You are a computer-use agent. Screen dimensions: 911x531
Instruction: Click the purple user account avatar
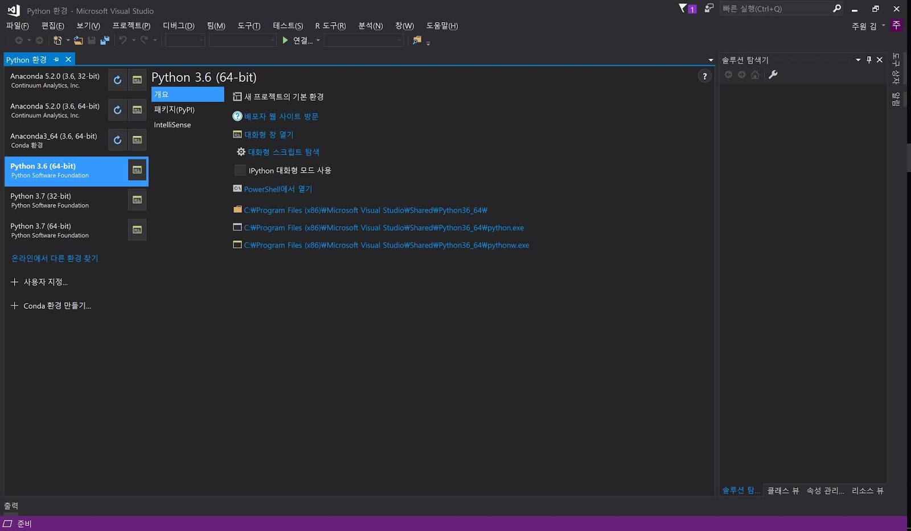896,26
